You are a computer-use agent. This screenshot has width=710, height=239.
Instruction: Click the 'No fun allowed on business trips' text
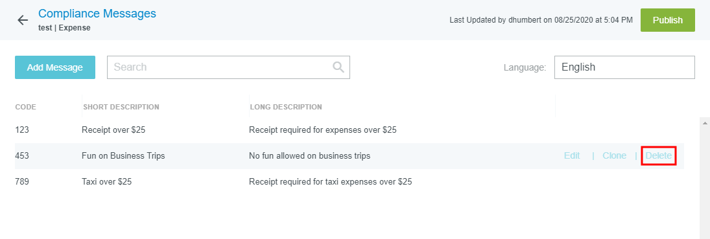tap(310, 155)
